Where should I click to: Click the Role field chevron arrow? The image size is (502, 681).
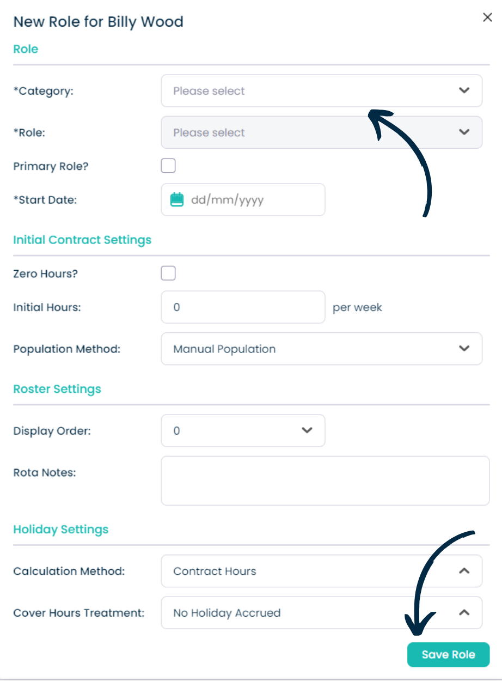464,132
